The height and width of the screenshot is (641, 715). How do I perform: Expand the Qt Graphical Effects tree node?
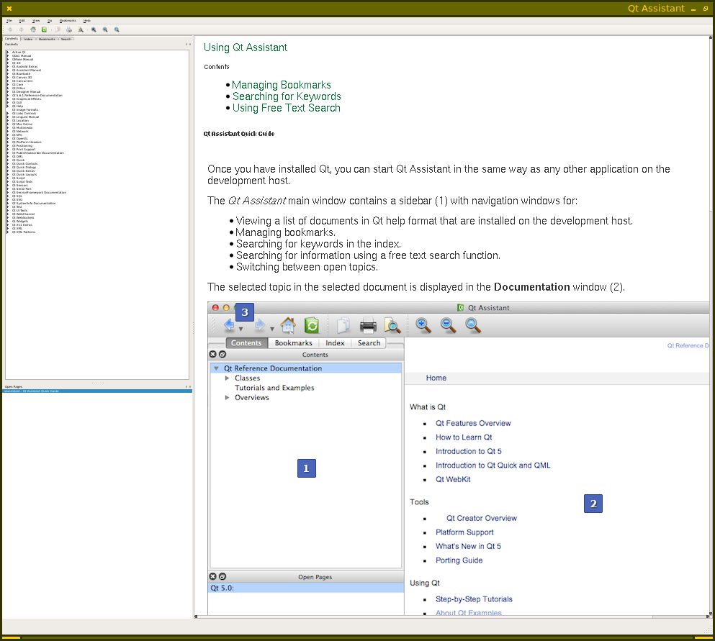tap(8, 99)
